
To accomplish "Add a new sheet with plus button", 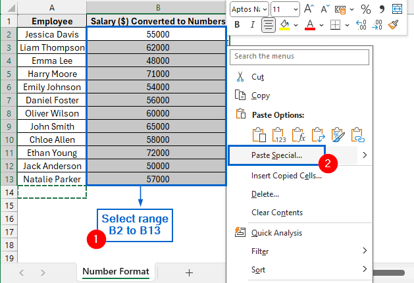I will [189, 272].
